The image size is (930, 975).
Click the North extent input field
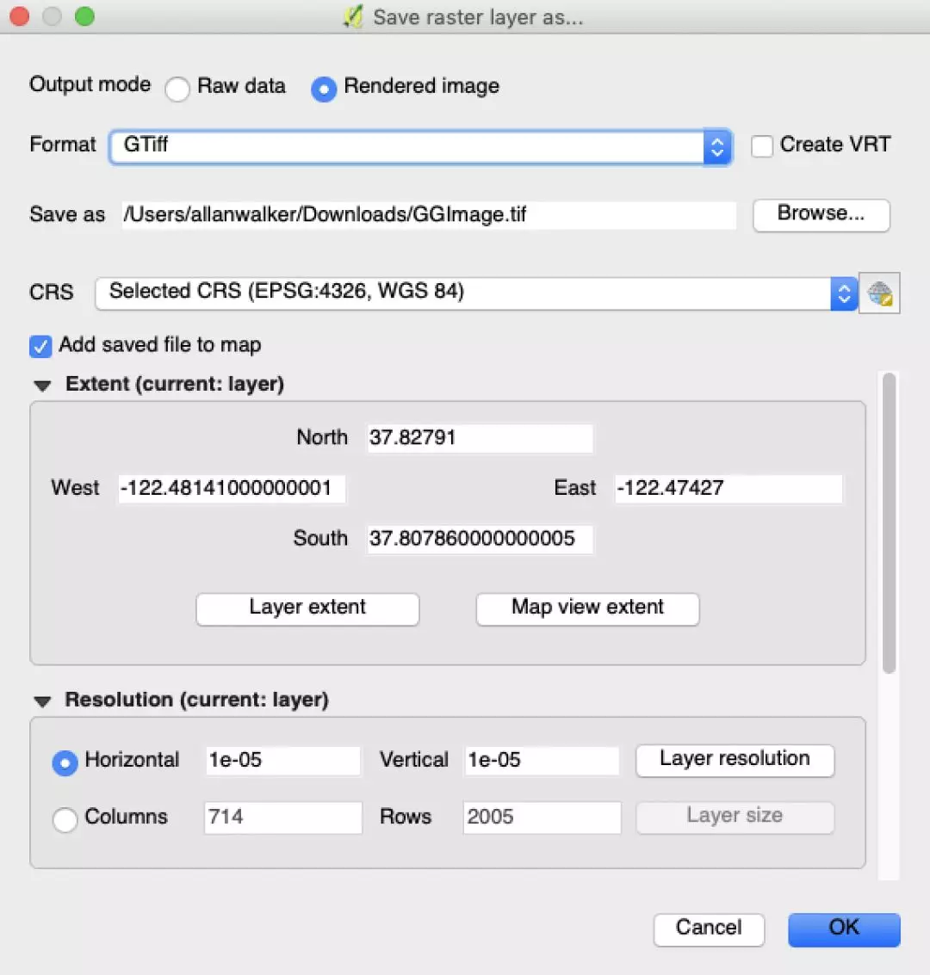479,438
